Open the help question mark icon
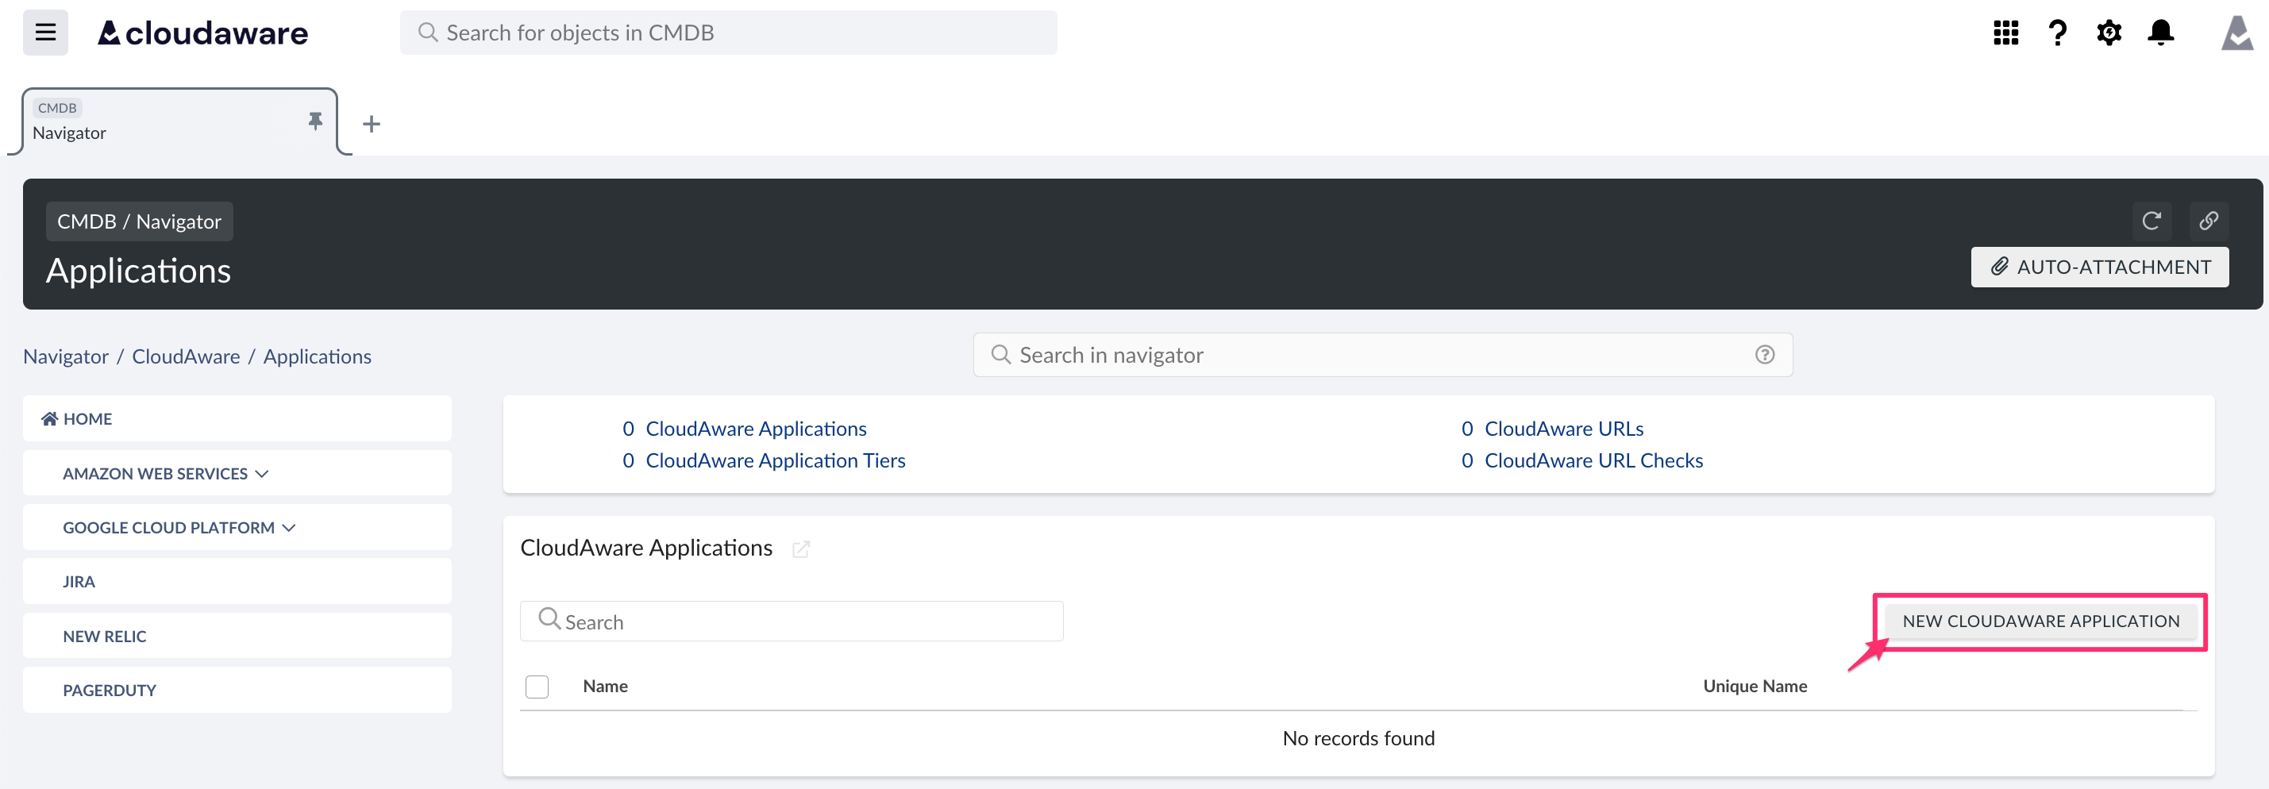This screenshot has width=2269, height=789. (2057, 32)
